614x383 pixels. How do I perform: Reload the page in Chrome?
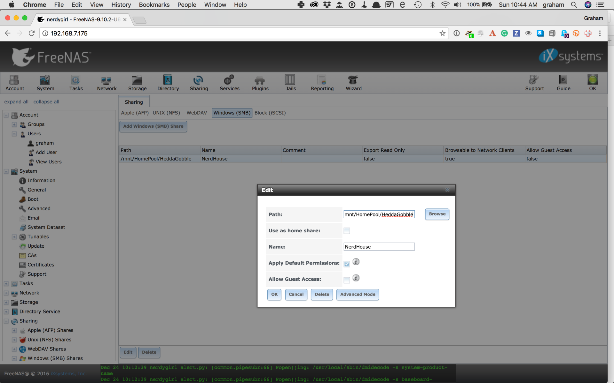31,33
